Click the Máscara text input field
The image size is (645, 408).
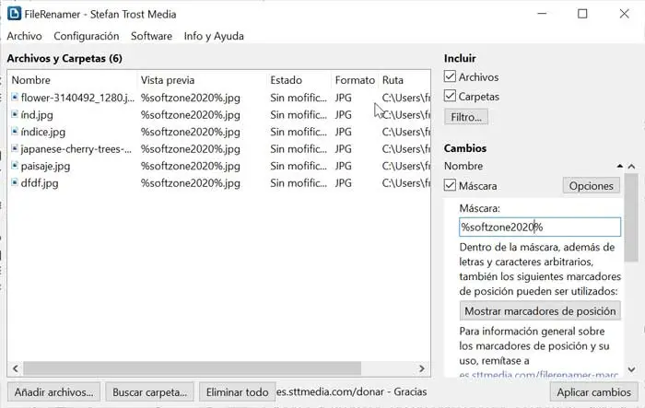(540, 227)
